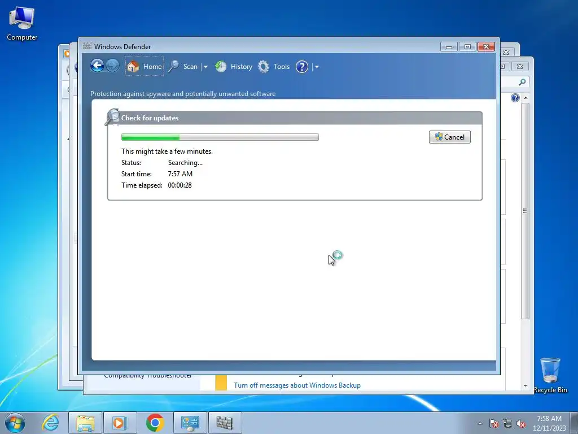Close the Action Center background window
The height and width of the screenshot is (434, 578).
click(520, 67)
